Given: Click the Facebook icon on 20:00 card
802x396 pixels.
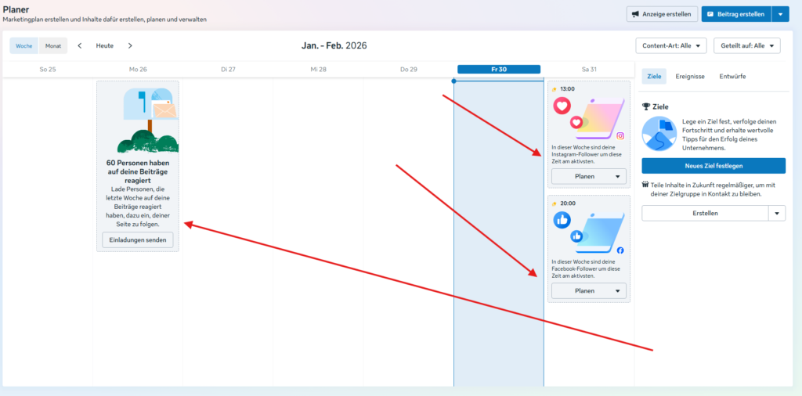Looking at the screenshot, I should (x=620, y=250).
